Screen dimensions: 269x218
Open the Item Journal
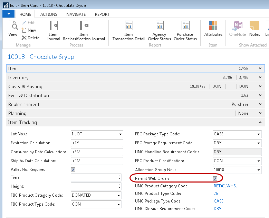pos(53,31)
